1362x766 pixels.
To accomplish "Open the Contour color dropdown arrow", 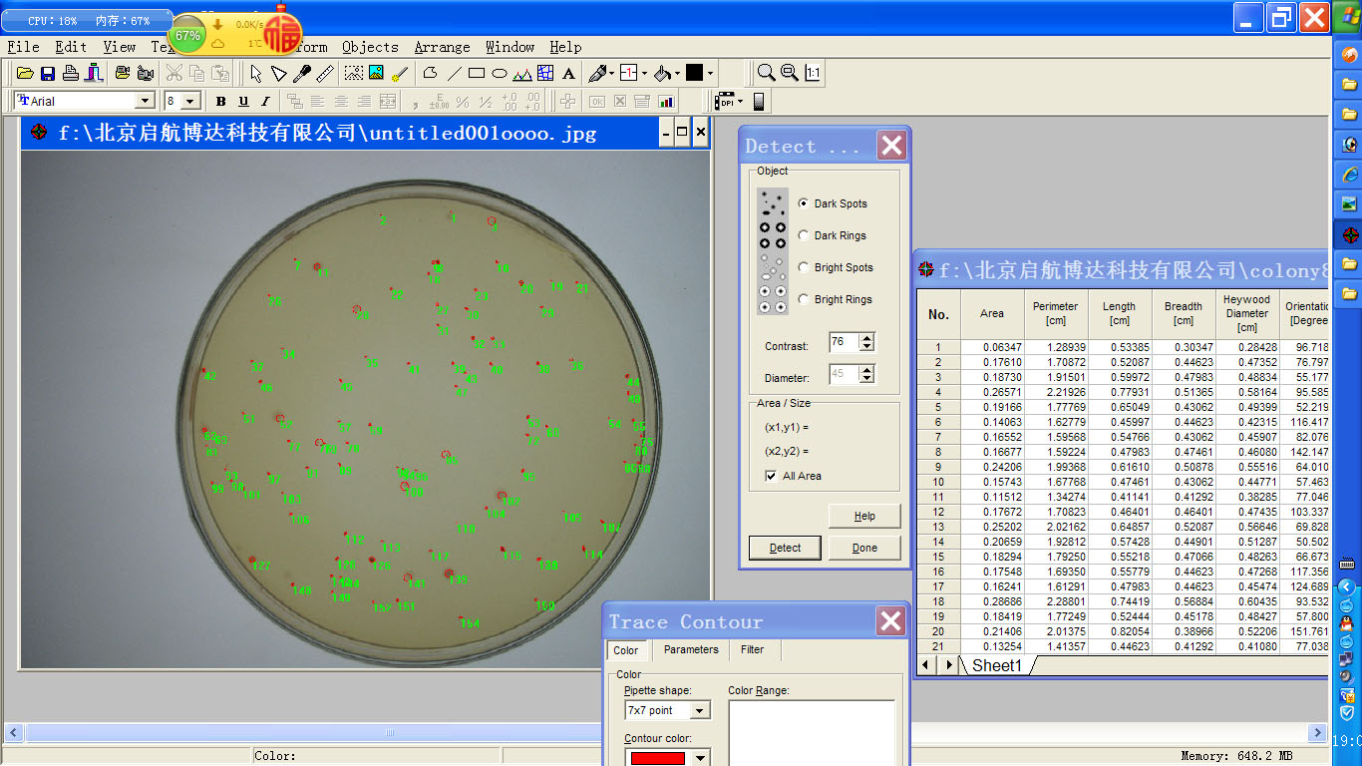I will tap(701, 758).
